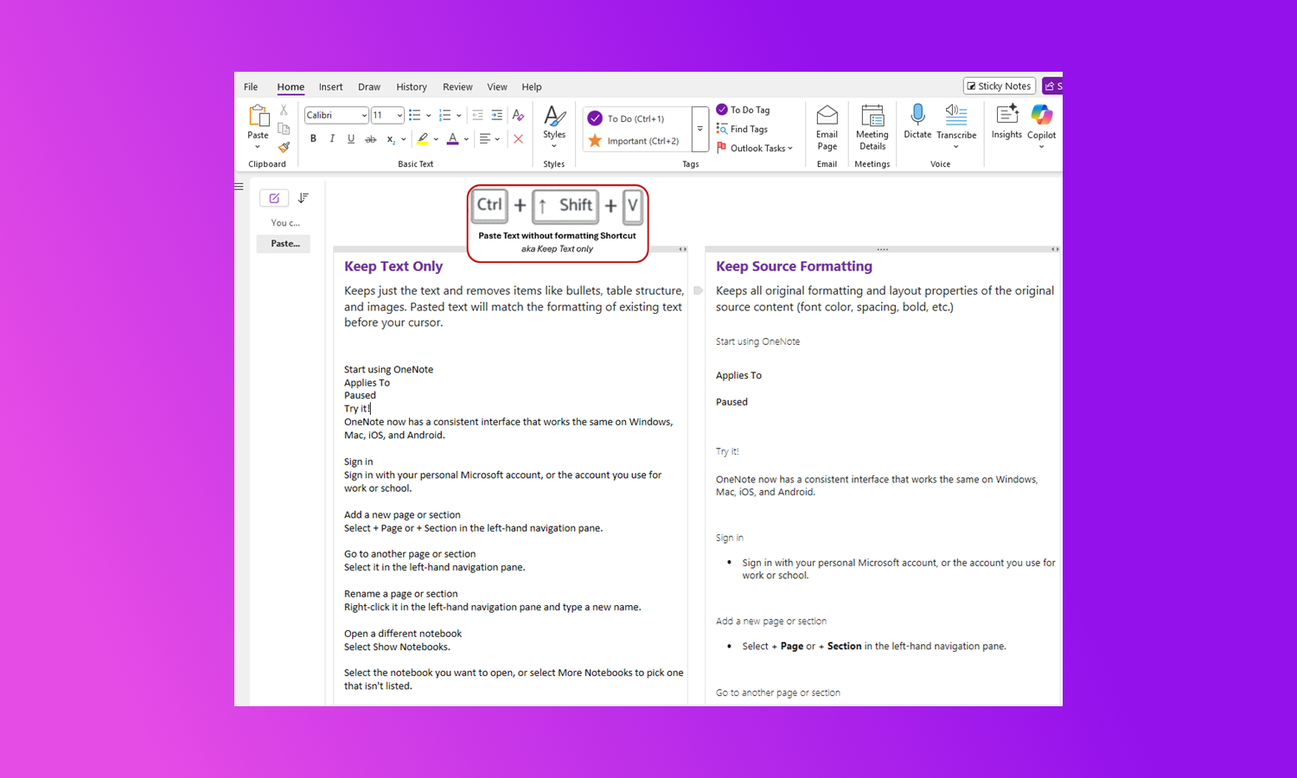
Task: Apply the Important tag
Action: click(595, 140)
